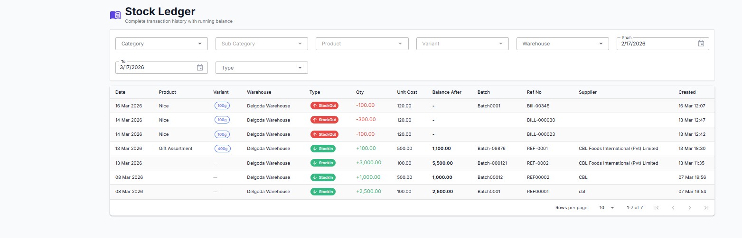Open the From date calendar picker
Viewport: 742px width, 238px height.
[x=701, y=44]
